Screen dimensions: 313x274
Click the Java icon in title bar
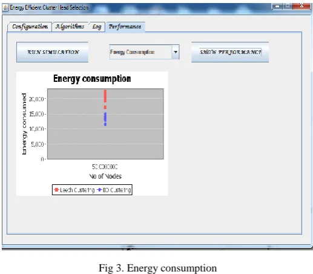coord(5,8)
